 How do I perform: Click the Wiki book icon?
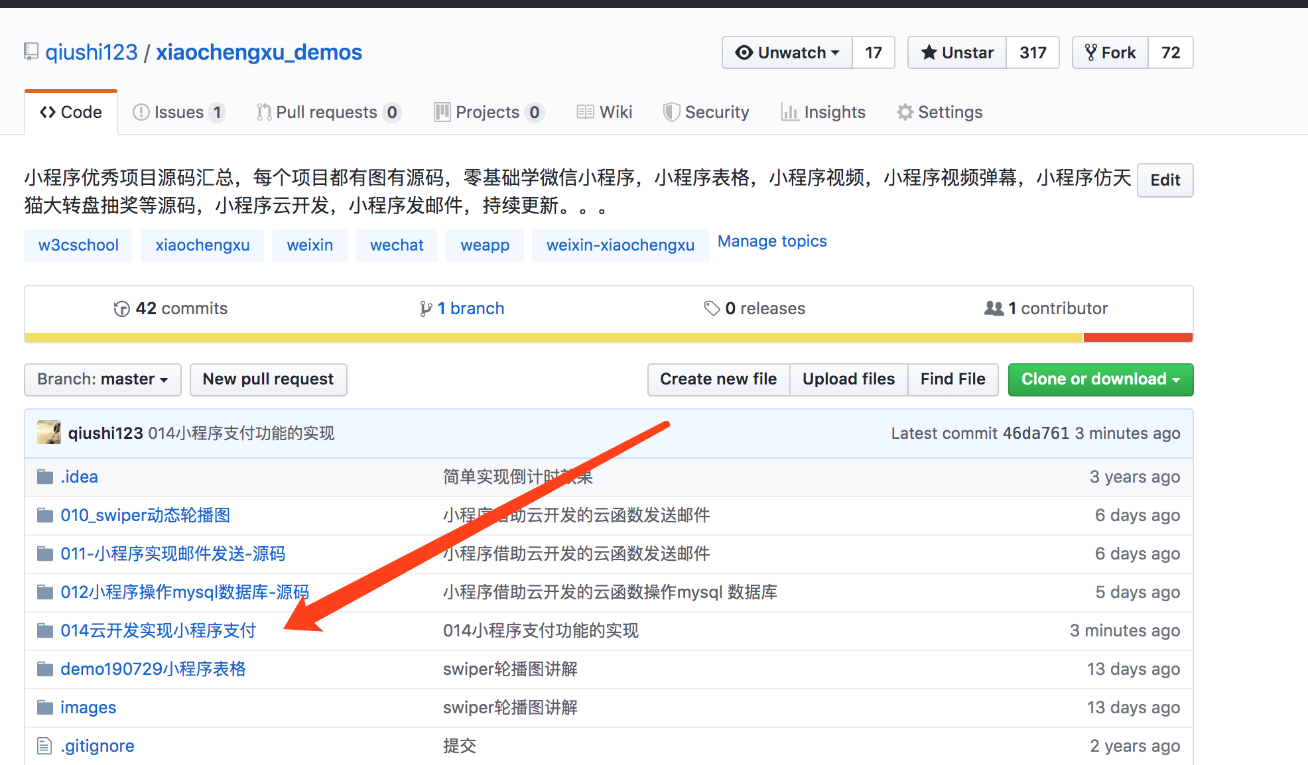pos(585,112)
